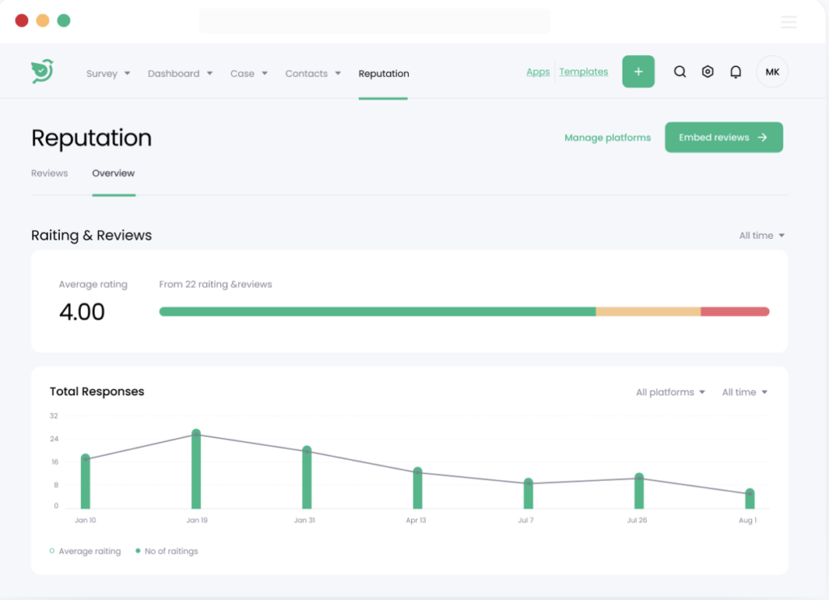The width and height of the screenshot is (829, 600).
Task: Open the browser hamburger menu
Action: (x=789, y=22)
